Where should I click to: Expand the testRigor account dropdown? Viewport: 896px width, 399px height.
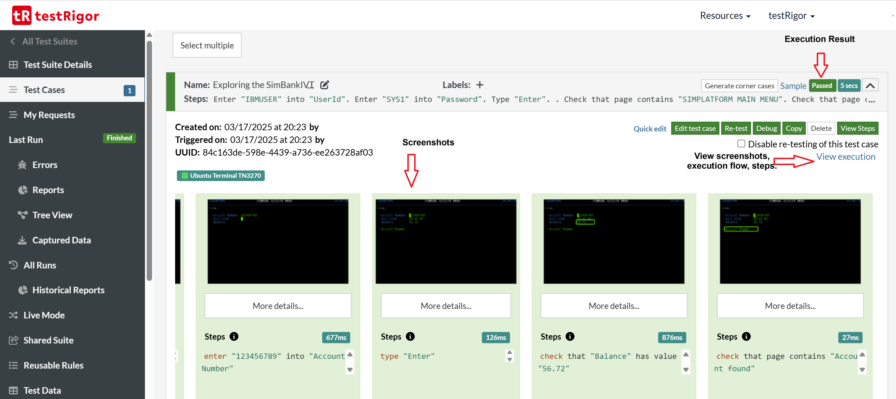point(791,16)
